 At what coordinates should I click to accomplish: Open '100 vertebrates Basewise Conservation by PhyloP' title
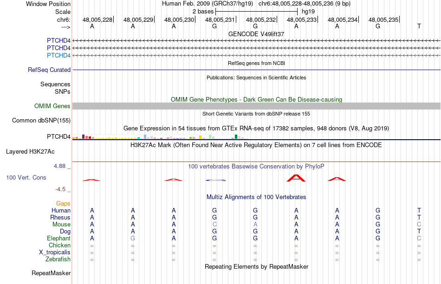(256, 167)
